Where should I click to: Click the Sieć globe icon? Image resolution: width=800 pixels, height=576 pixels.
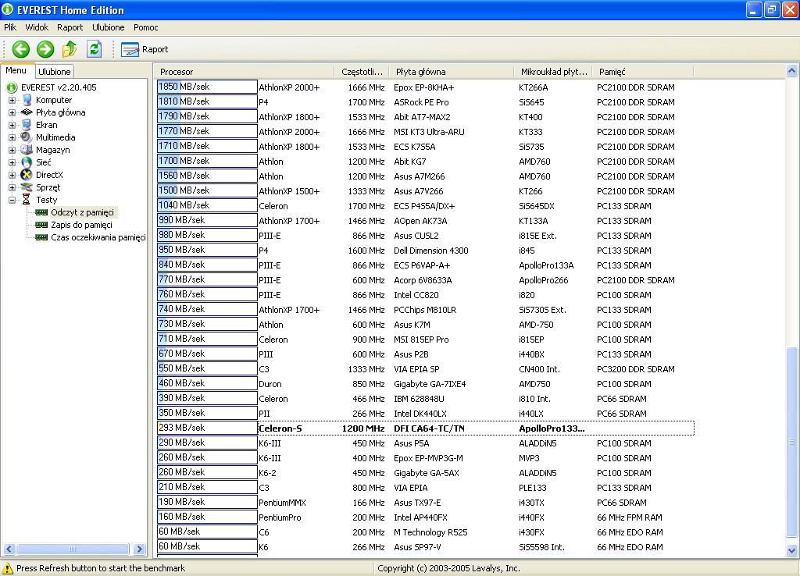(27, 162)
